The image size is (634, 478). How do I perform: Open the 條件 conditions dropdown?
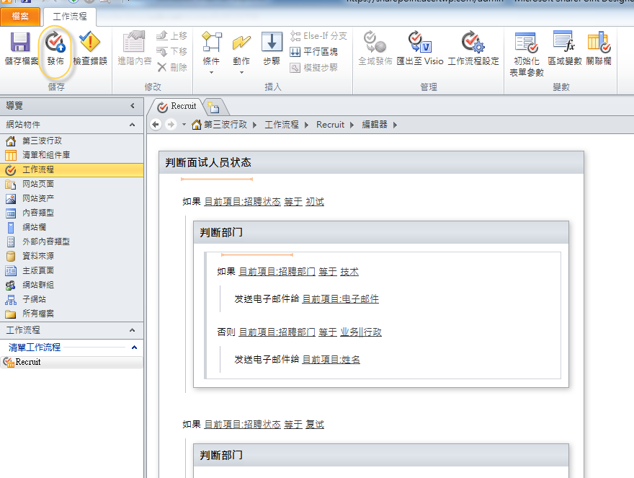(211, 47)
